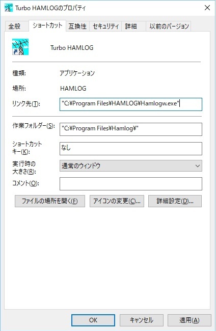Click the コメント input field

coord(131,184)
